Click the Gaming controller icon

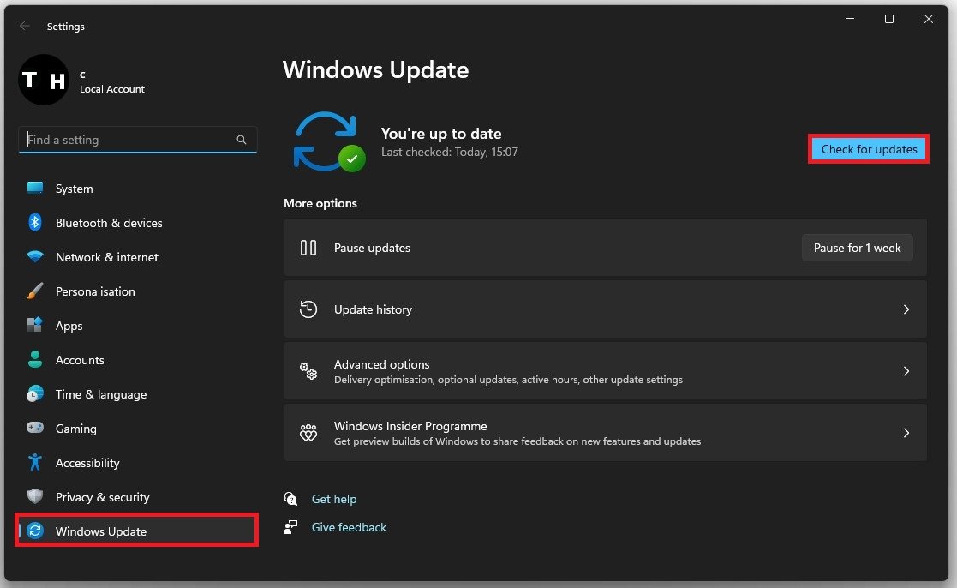pyautogui.click(x=35, y=429)
